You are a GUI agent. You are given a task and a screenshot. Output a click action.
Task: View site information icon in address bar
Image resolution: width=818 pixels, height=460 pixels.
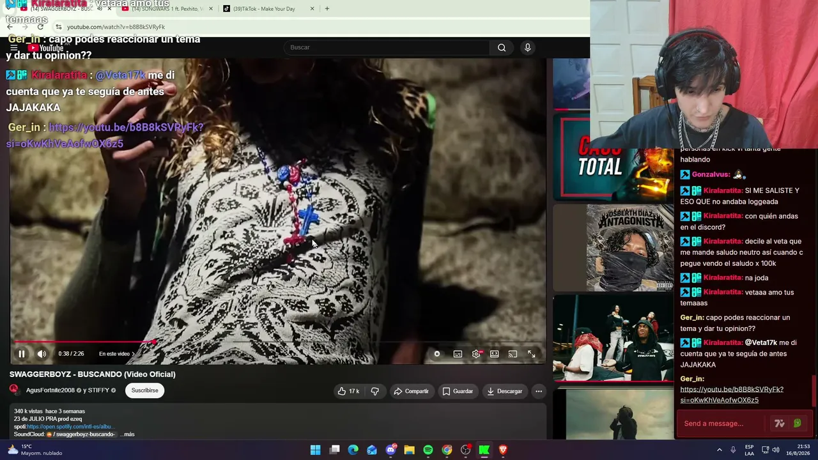pyautogui.click(x=59, y=27)
